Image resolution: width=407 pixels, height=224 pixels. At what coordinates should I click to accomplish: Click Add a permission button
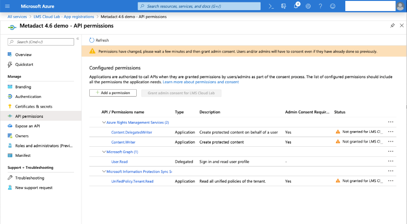tap(113, 93)
